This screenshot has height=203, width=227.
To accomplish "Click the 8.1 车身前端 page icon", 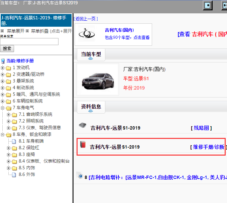I will [14, 142].
